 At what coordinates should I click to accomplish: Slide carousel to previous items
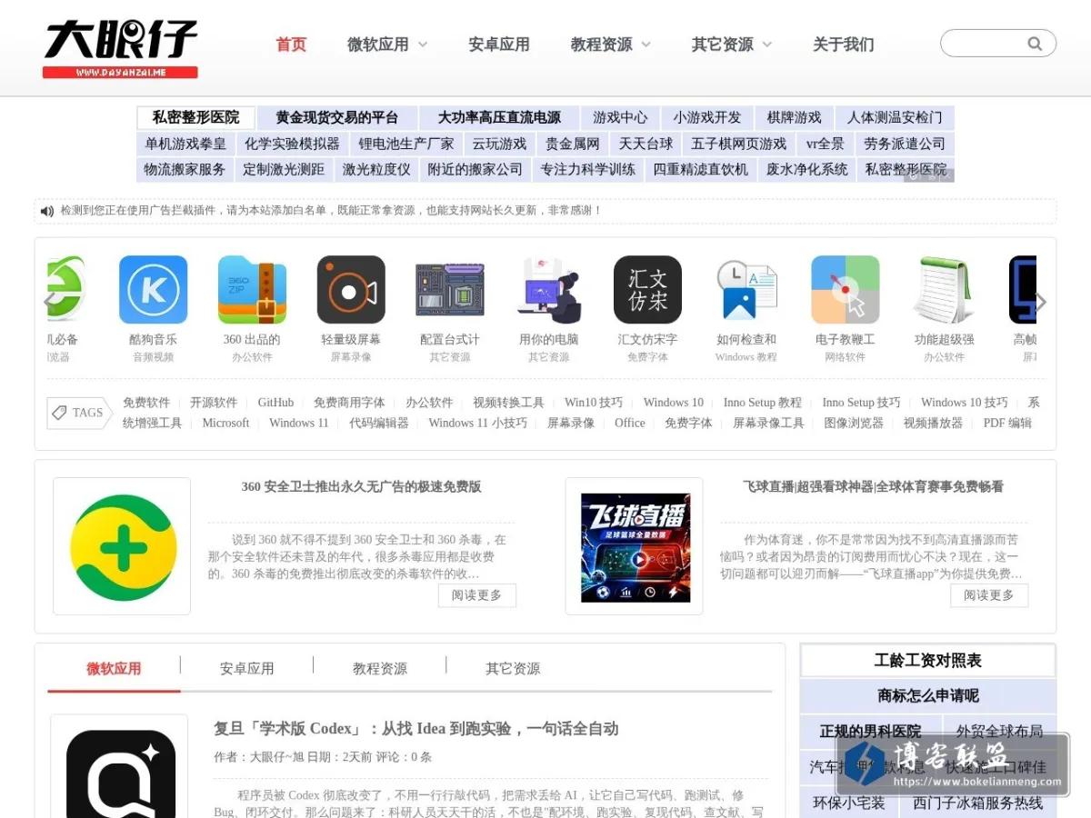tap(51, 301)
